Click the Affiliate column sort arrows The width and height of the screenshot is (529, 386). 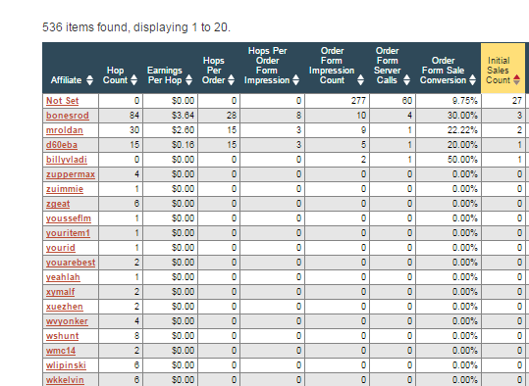click(89, 80)
